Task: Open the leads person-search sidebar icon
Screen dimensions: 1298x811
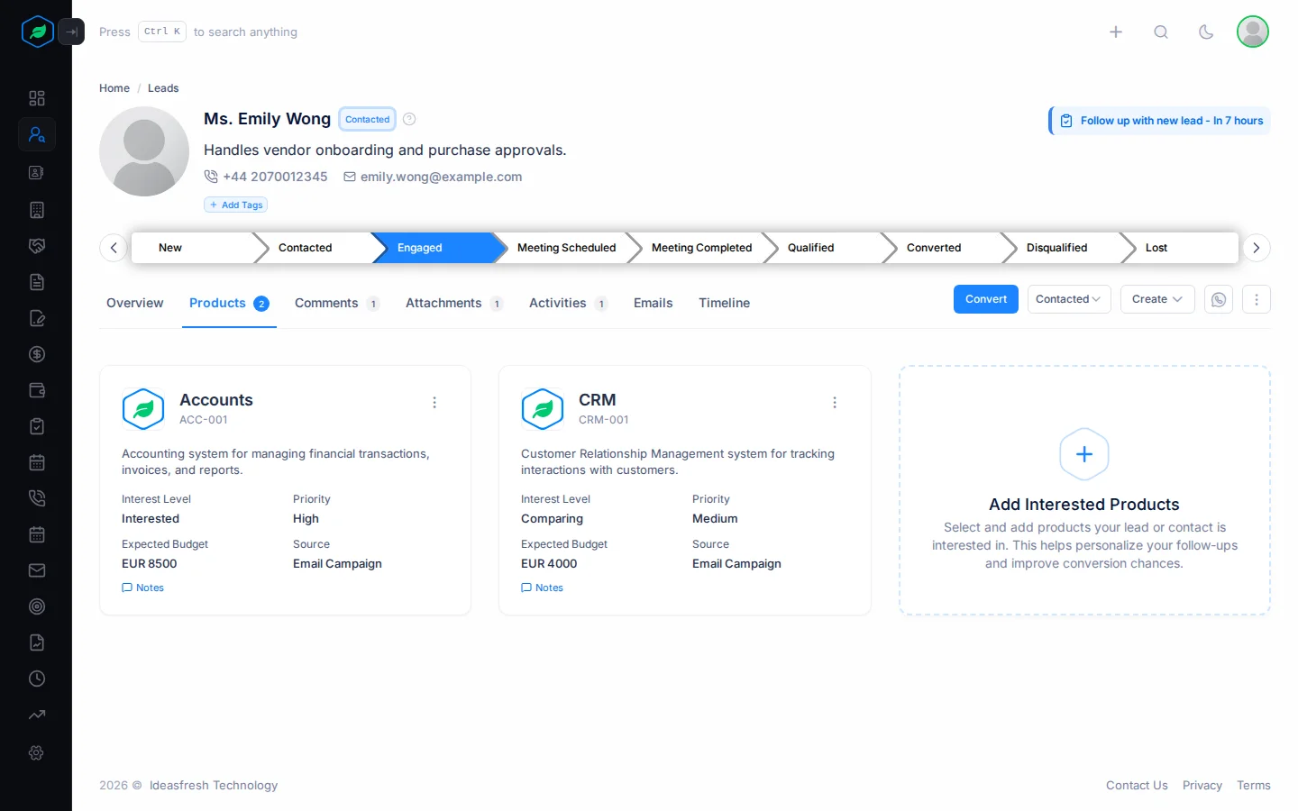Action: tap(37, 134)
